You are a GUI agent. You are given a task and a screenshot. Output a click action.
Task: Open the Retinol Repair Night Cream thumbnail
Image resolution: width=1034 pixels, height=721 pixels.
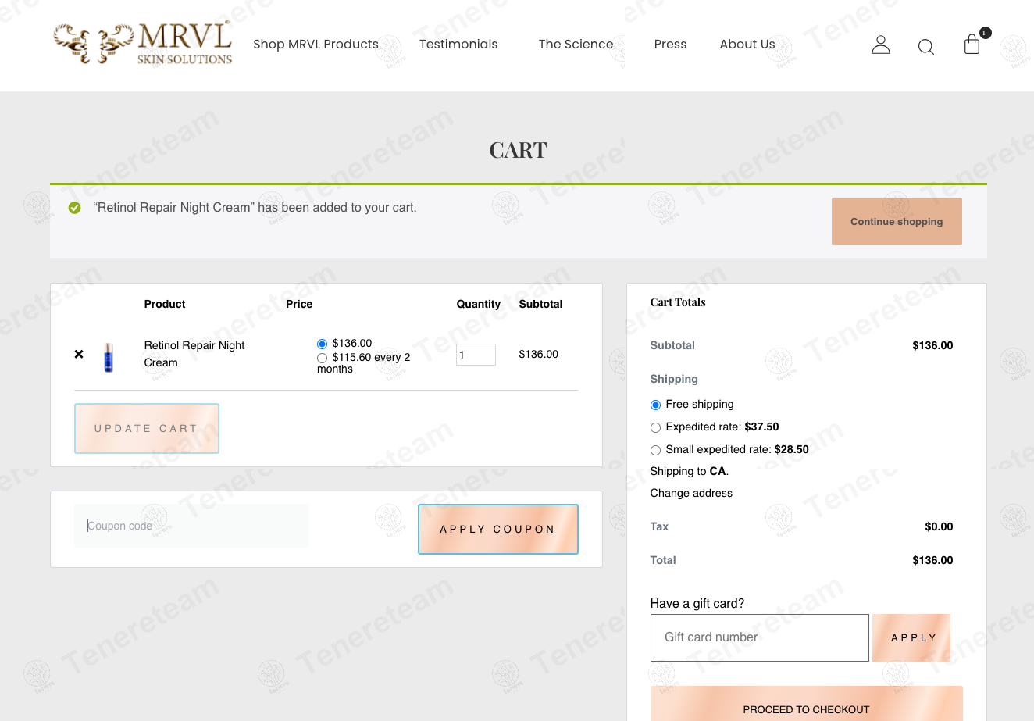point(109,357)
